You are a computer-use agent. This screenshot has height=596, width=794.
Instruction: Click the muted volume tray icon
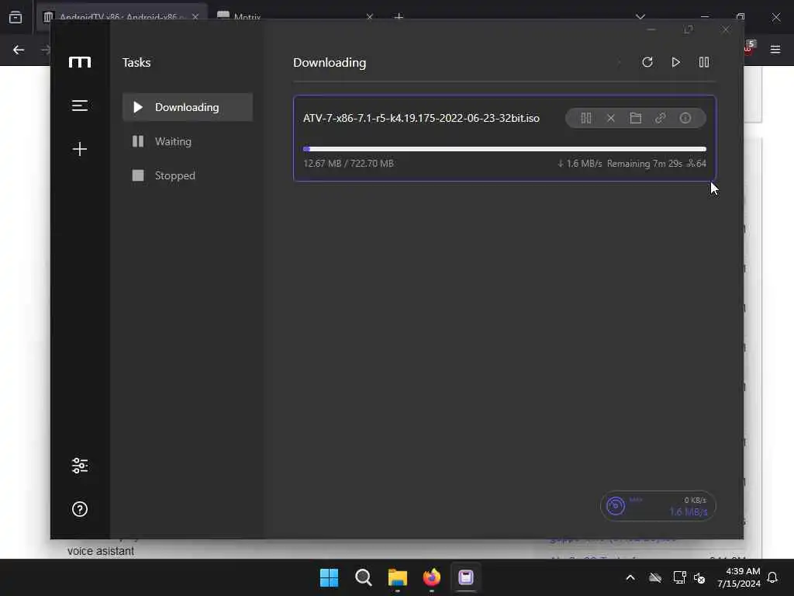(x=700, y=577)
